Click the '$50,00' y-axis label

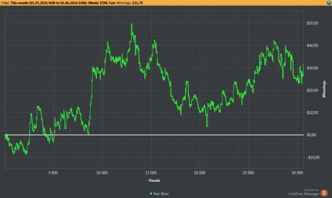coord(312,23)
